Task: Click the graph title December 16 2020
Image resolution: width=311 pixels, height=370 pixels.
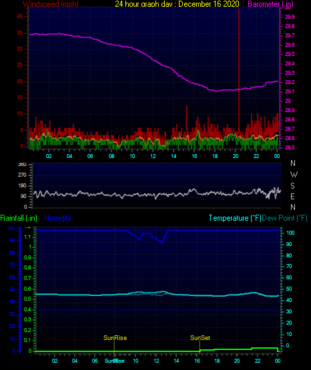Action: (x=177, y=4)
